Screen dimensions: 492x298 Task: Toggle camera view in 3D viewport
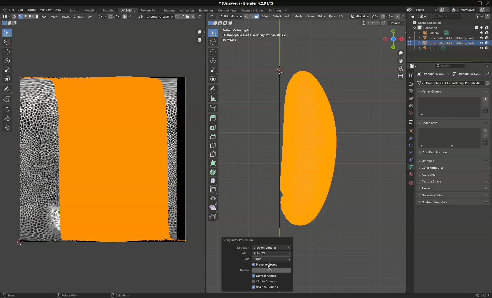click(x=400, y=68)
